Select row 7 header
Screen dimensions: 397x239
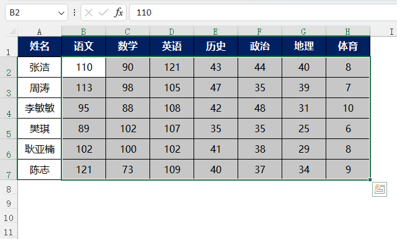coord(9,170)
